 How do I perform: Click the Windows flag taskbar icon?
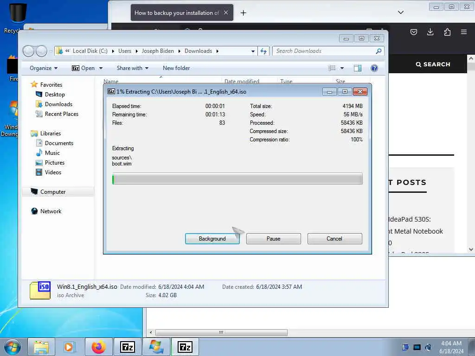coord(156,347)
